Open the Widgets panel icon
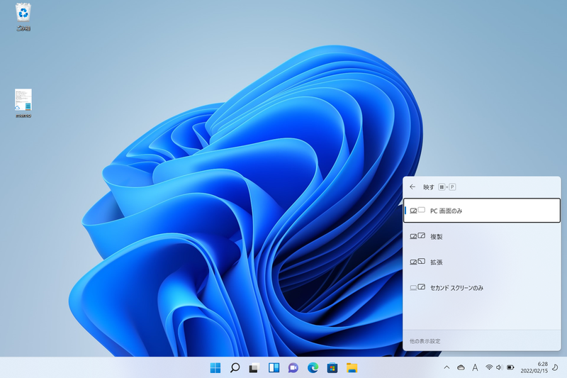The height and width of the screenshot is (378, 567). (x=274, y=368)
